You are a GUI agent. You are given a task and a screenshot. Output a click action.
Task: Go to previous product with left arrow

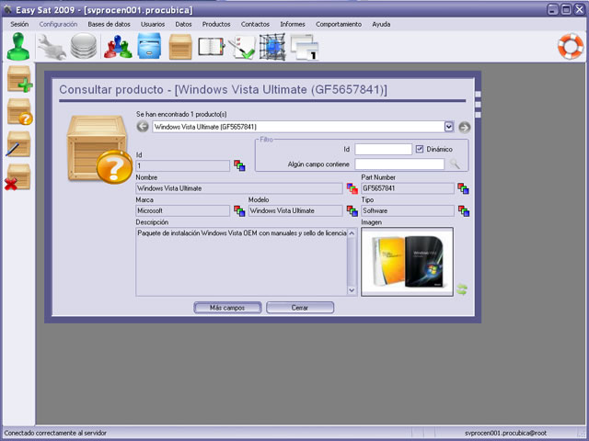point(143,127)
